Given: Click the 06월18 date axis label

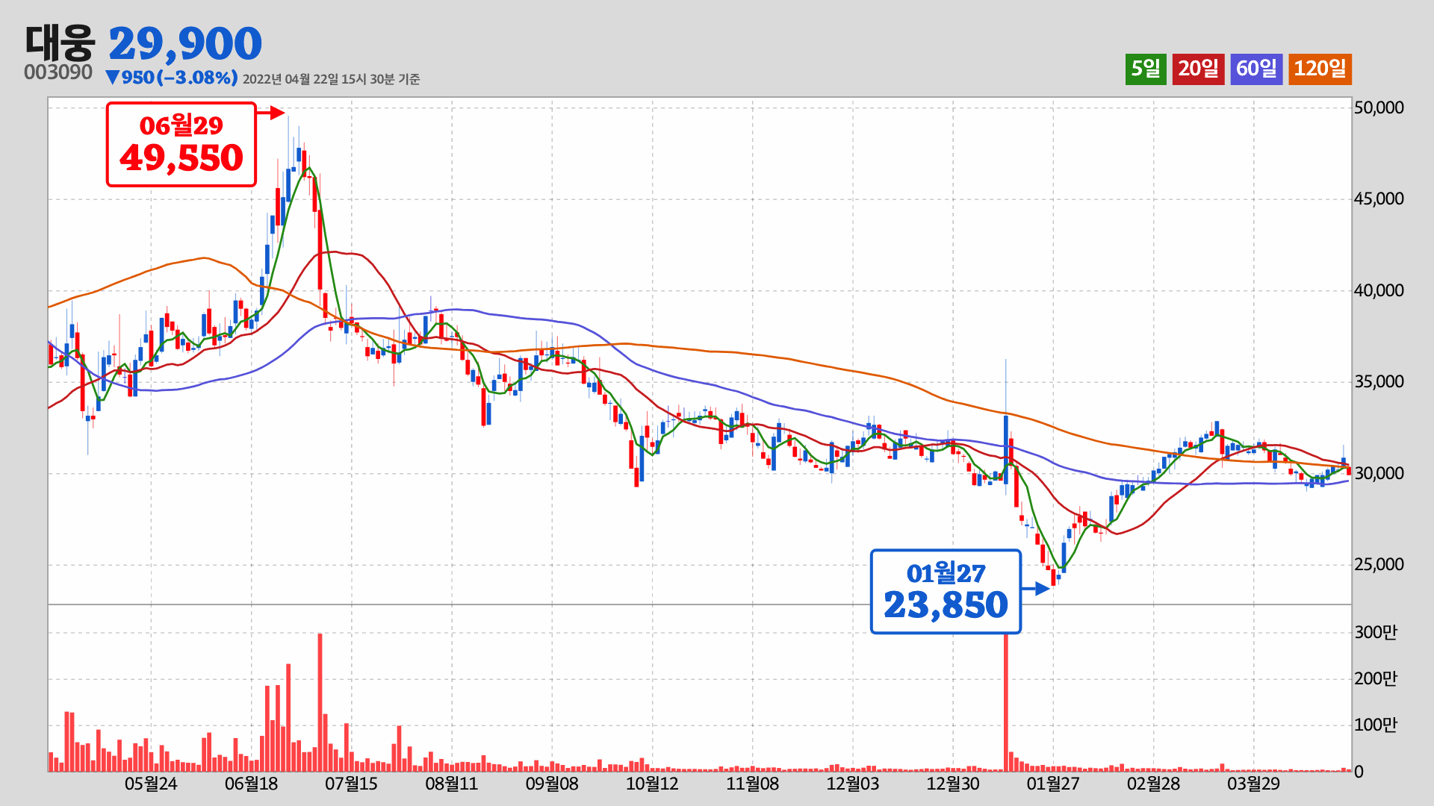Looking at the screenshot, I should point(251,784).
